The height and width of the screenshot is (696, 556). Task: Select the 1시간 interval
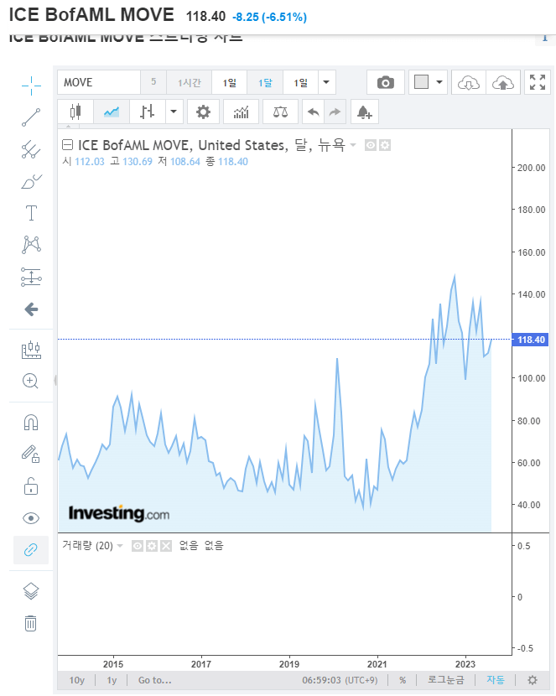190,82
